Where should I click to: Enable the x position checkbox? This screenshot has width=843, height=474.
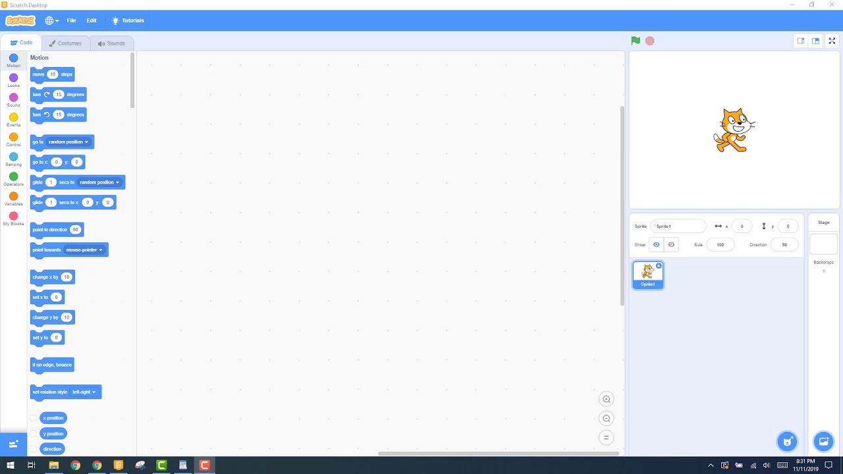pos(34,418)
